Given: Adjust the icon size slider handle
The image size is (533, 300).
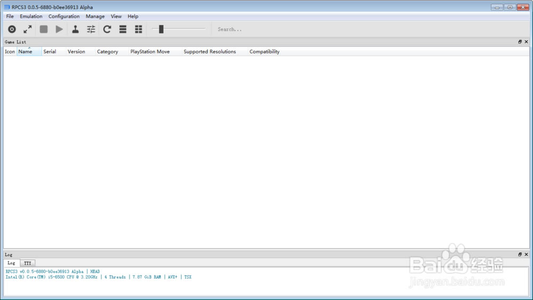Looking at the screenshot, I should pos(161,29).
